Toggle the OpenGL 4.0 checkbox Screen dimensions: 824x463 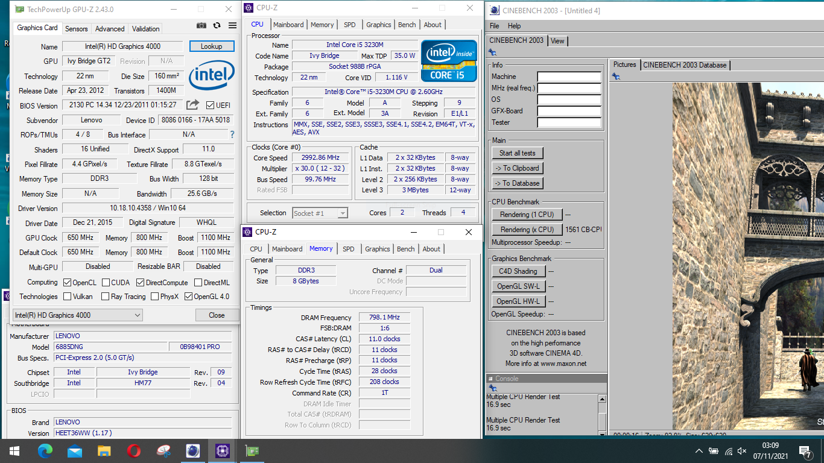pyautogui.click(x=188, y=297)
